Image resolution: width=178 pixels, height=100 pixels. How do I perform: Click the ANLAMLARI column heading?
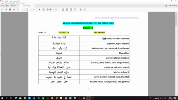coord(100,32)
